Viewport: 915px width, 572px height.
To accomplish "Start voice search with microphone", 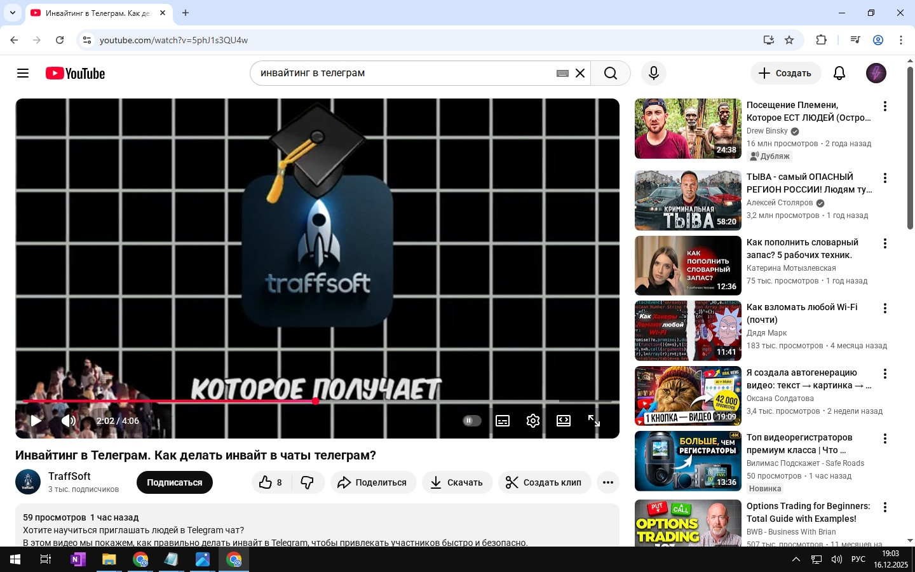I will (654, 73).
